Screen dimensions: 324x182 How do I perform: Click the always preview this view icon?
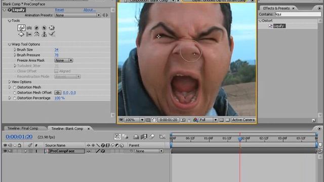pyautogui.click(x=121, y=120)
